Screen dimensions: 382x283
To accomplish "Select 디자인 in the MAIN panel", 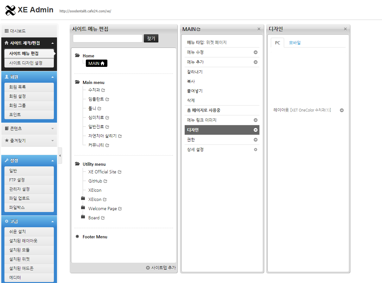I will coord(222,130).
